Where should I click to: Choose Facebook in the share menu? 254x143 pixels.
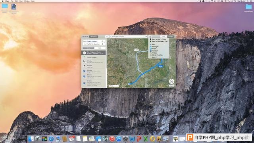click(159, 51)
